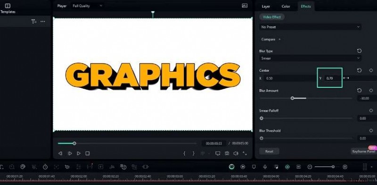The height and width of the screenshot is (185, 377).
Task: Click the mask shapes icon in toolbar
Action: [x=67, y=167]
